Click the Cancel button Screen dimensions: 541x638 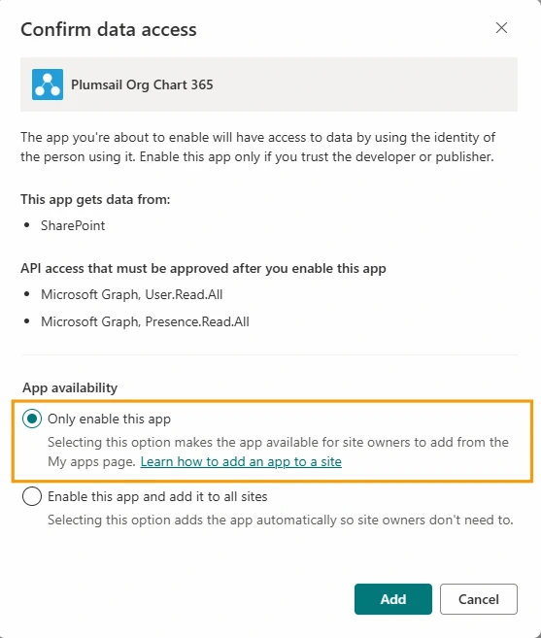click(x=478, y=599)
